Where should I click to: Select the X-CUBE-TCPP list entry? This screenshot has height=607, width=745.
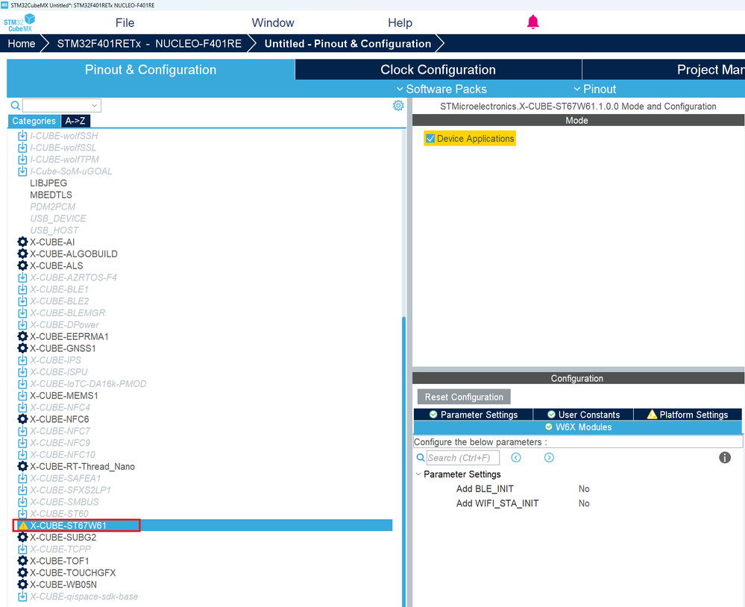[x=60, y=549]
